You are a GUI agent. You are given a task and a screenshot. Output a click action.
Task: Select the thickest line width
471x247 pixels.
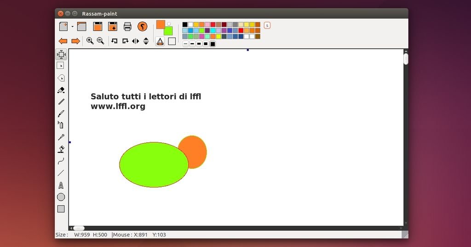pyautogui.click(x=213, y=44)
